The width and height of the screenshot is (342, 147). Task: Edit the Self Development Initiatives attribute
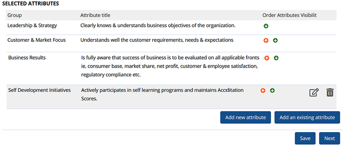314,92
